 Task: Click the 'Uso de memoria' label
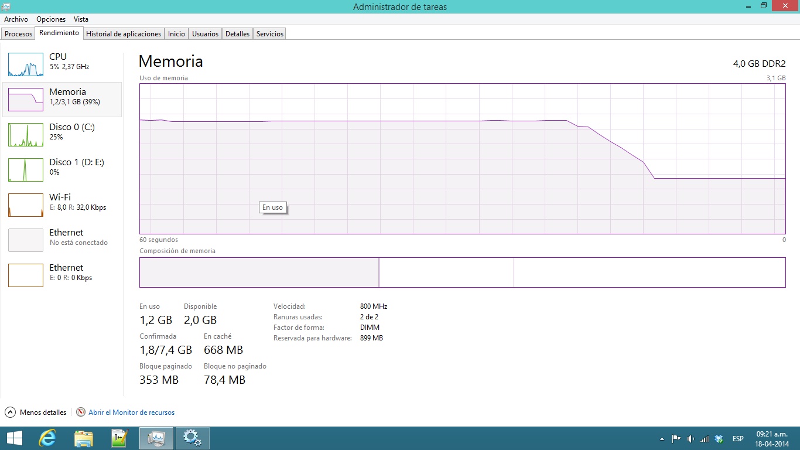(x=163, y=78)
